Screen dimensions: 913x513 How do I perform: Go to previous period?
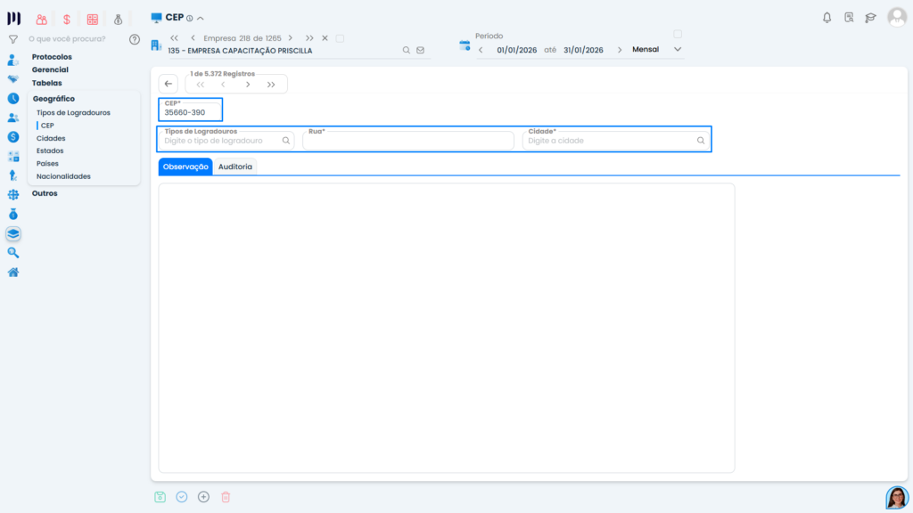click(481, 50)
